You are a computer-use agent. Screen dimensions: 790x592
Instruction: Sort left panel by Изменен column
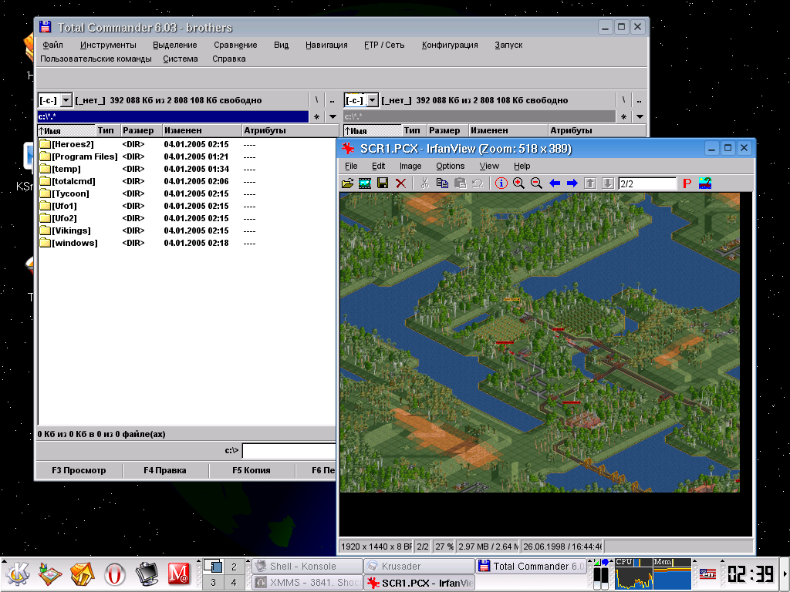pos(202,130)
